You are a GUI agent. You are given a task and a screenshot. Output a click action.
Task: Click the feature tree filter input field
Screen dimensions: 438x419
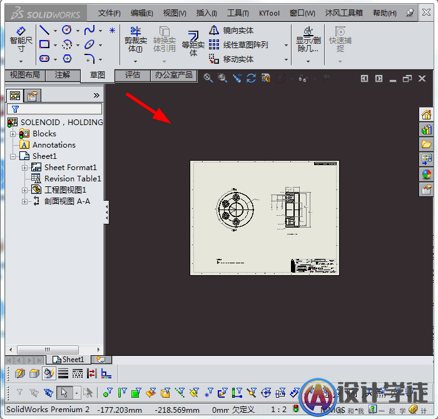tap(54, 109)
